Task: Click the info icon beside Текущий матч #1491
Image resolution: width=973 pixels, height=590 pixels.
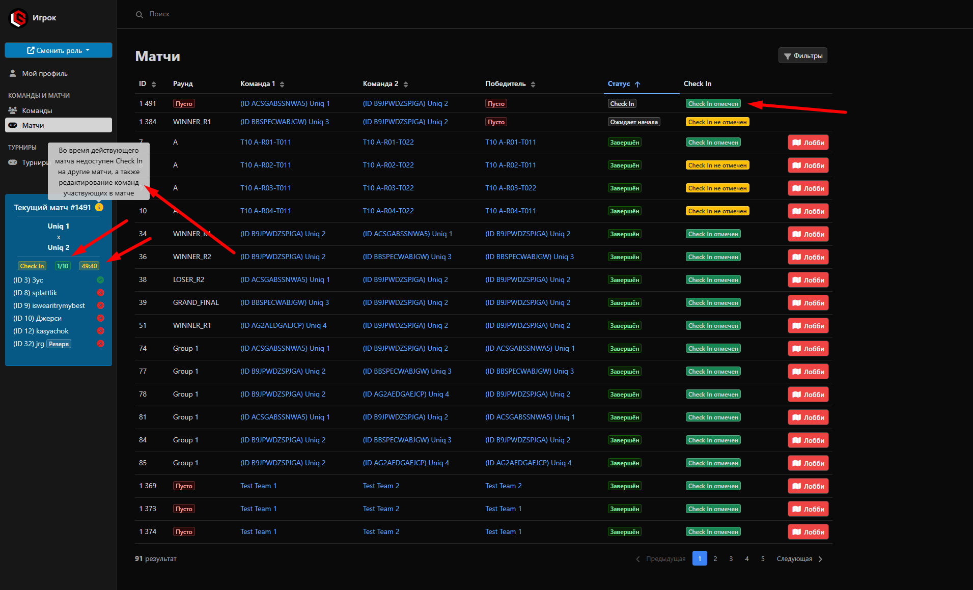Action: coord(99,207)
